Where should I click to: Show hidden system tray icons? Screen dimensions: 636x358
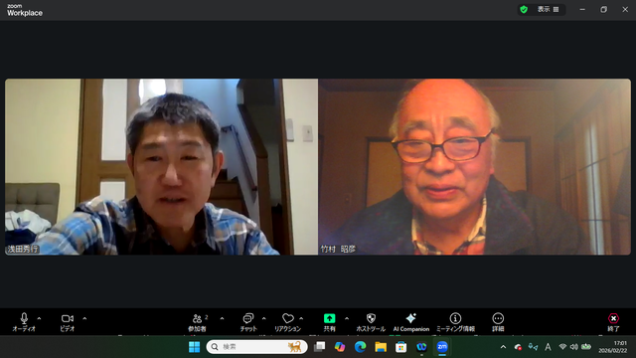[504, 347]
